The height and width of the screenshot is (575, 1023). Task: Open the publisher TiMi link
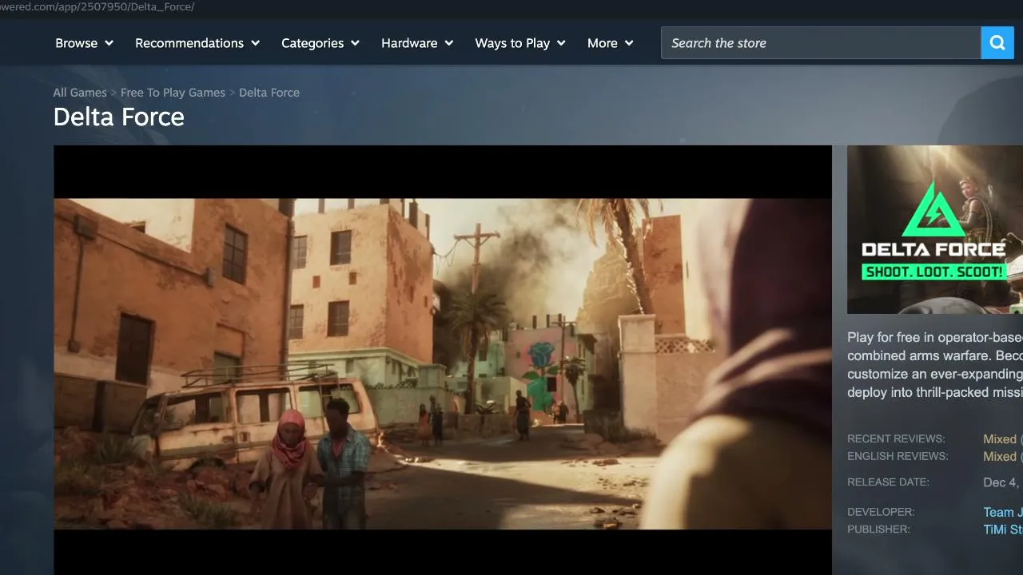(x=1002, y=529)
